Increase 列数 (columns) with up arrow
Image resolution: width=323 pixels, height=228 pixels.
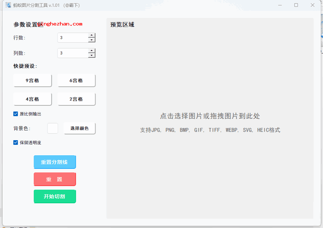[92, 51]
